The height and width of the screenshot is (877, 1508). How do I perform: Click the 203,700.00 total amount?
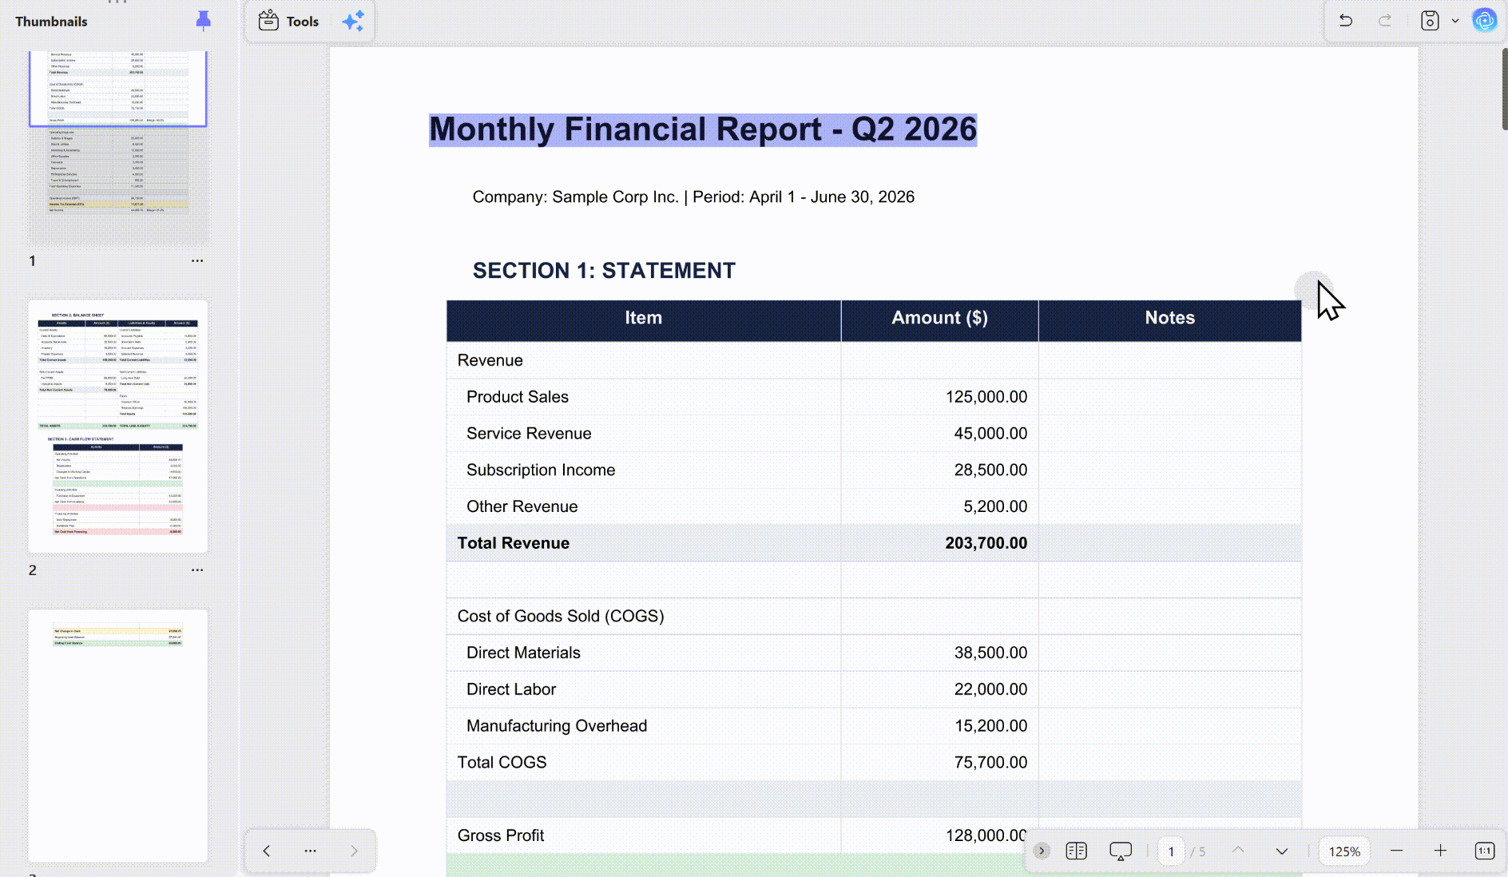986,543
